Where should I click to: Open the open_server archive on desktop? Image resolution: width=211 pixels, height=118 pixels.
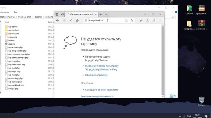pos(201,10)
